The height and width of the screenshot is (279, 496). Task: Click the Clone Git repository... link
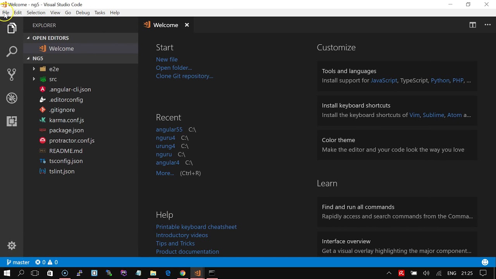[x=184, y=76]
